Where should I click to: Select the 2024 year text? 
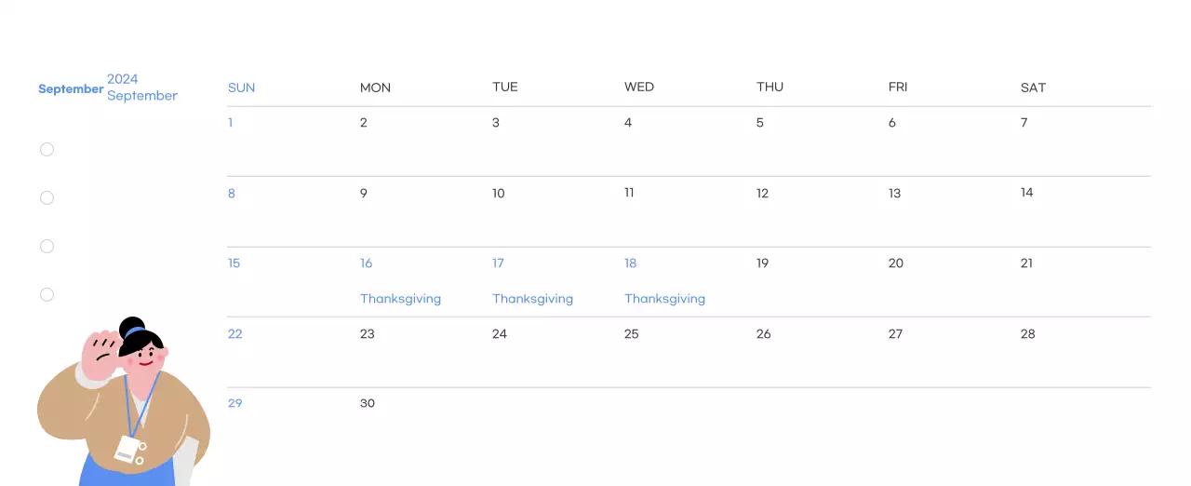[123, 79]
